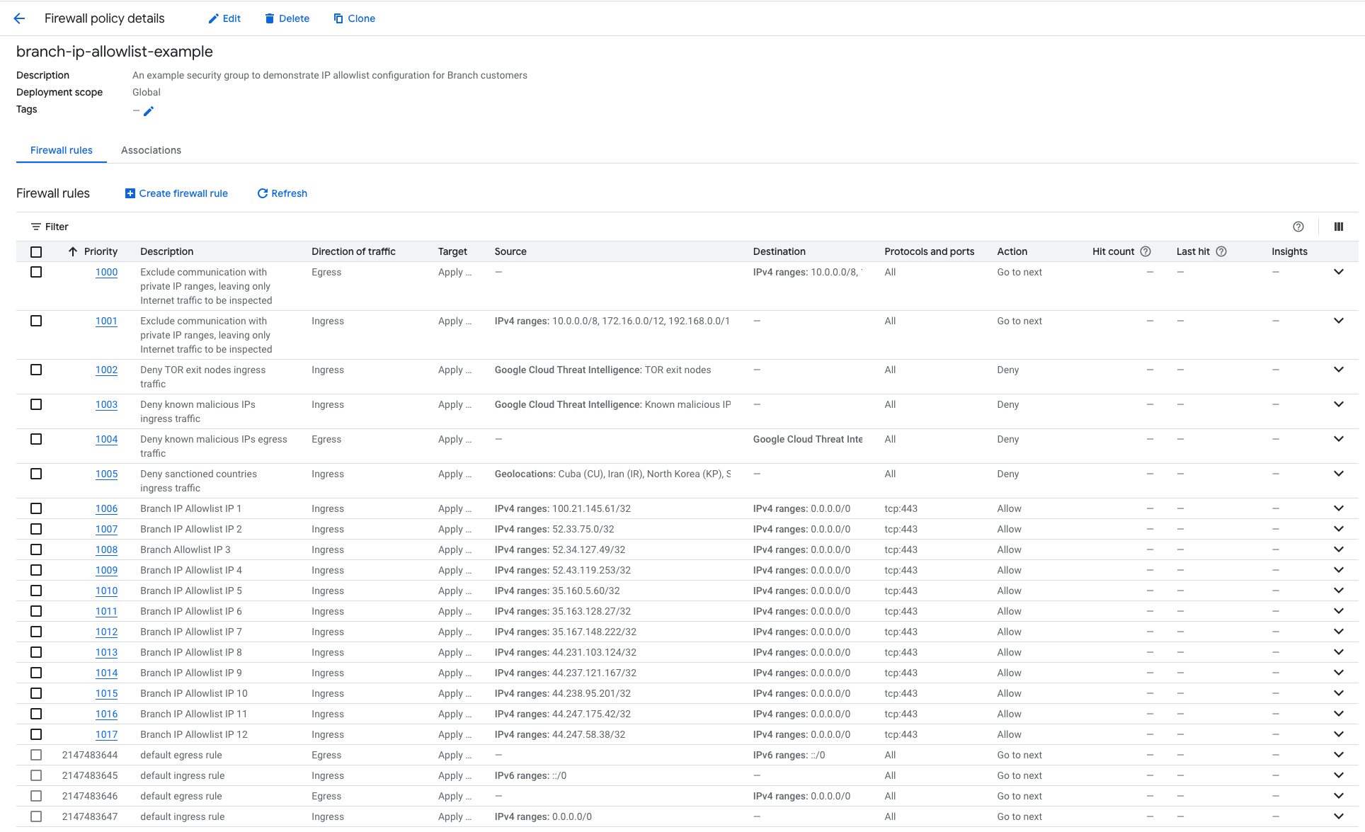Click the Description column header
Viewport: 1365px width, 832px height.
tap(166, 251)
